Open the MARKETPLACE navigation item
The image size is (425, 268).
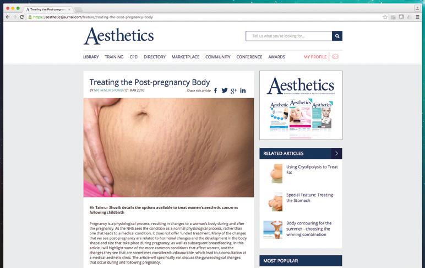pyautogui.click(x=186, y=57)
